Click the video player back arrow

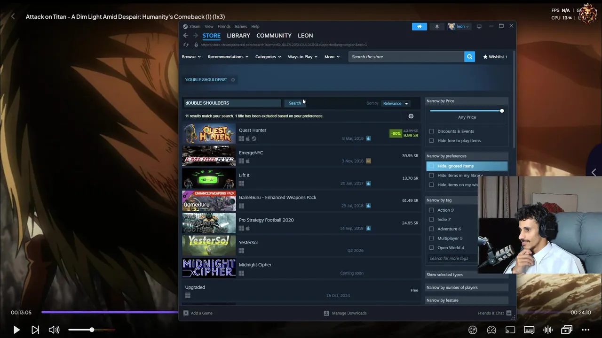point(13,16)
